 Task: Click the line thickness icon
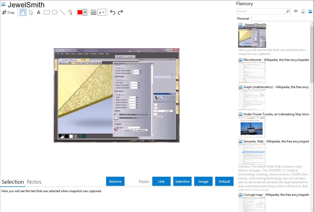(x=94, y=12)
